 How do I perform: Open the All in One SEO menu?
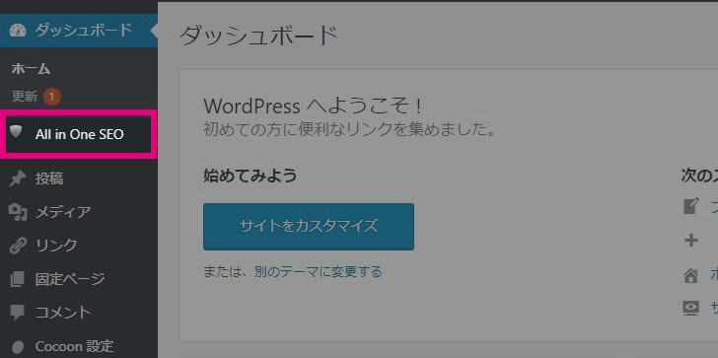[79, 134]
